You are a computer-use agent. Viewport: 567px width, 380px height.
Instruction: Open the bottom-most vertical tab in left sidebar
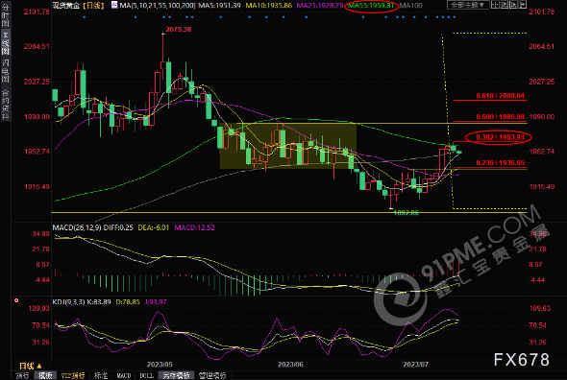click(5, 105)
